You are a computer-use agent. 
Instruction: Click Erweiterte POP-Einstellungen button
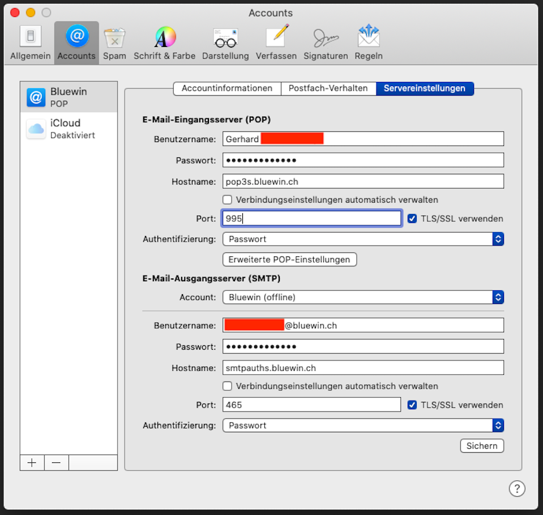290,260
